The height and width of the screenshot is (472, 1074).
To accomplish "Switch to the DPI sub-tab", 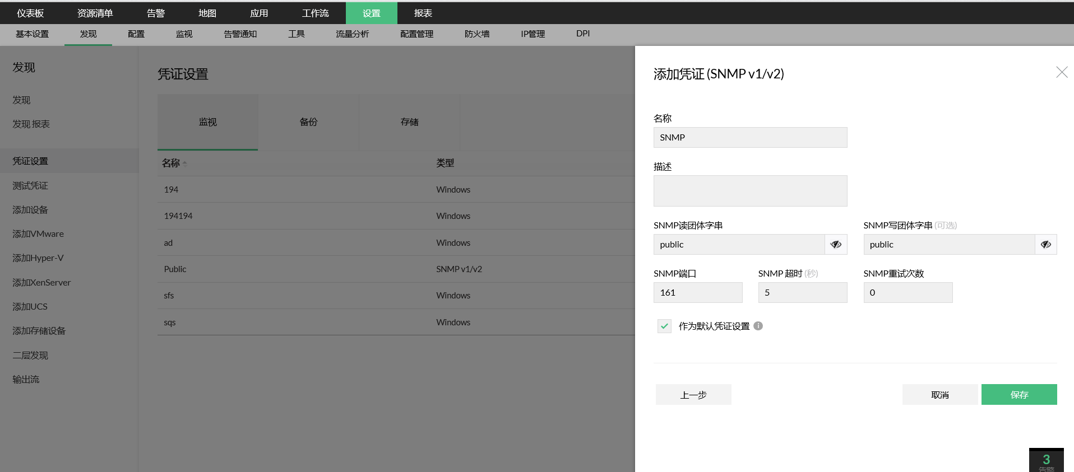I will coord(583,34).
